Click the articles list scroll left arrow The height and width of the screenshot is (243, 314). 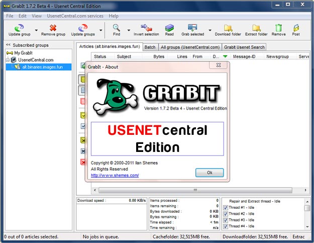(x=95, y=190)
